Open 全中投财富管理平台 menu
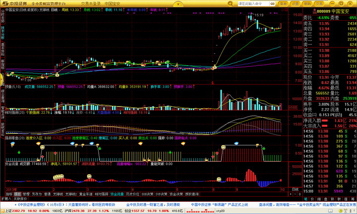 tap(53, 3)
